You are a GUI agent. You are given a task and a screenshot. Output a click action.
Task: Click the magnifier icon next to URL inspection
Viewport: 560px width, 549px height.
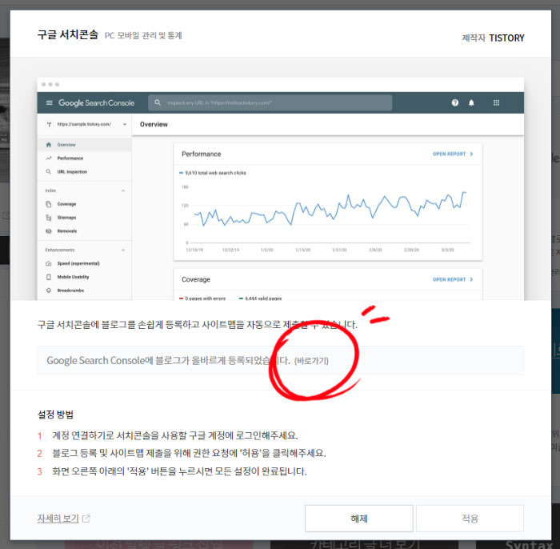(49, 172)
